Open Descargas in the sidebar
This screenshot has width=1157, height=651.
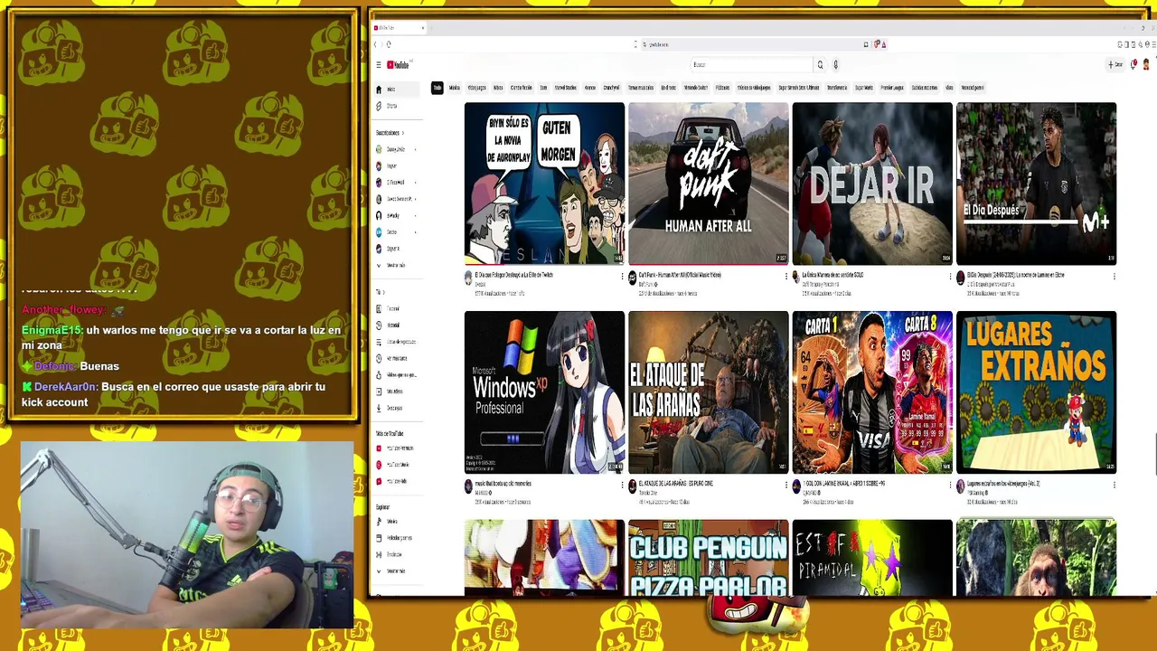(394, 408)
